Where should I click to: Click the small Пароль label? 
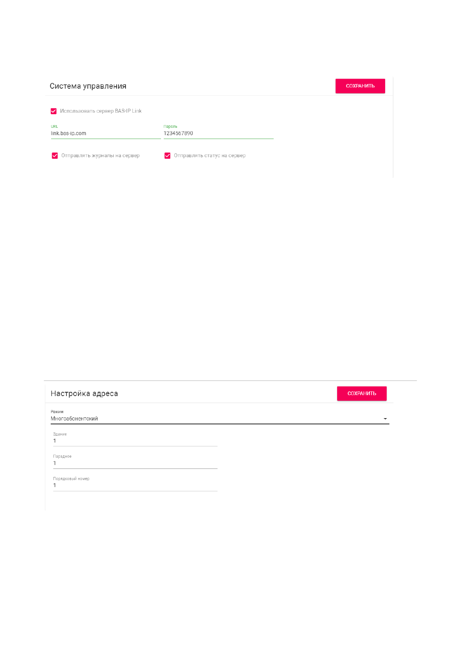pyautogui.click(x=170, y=127)
